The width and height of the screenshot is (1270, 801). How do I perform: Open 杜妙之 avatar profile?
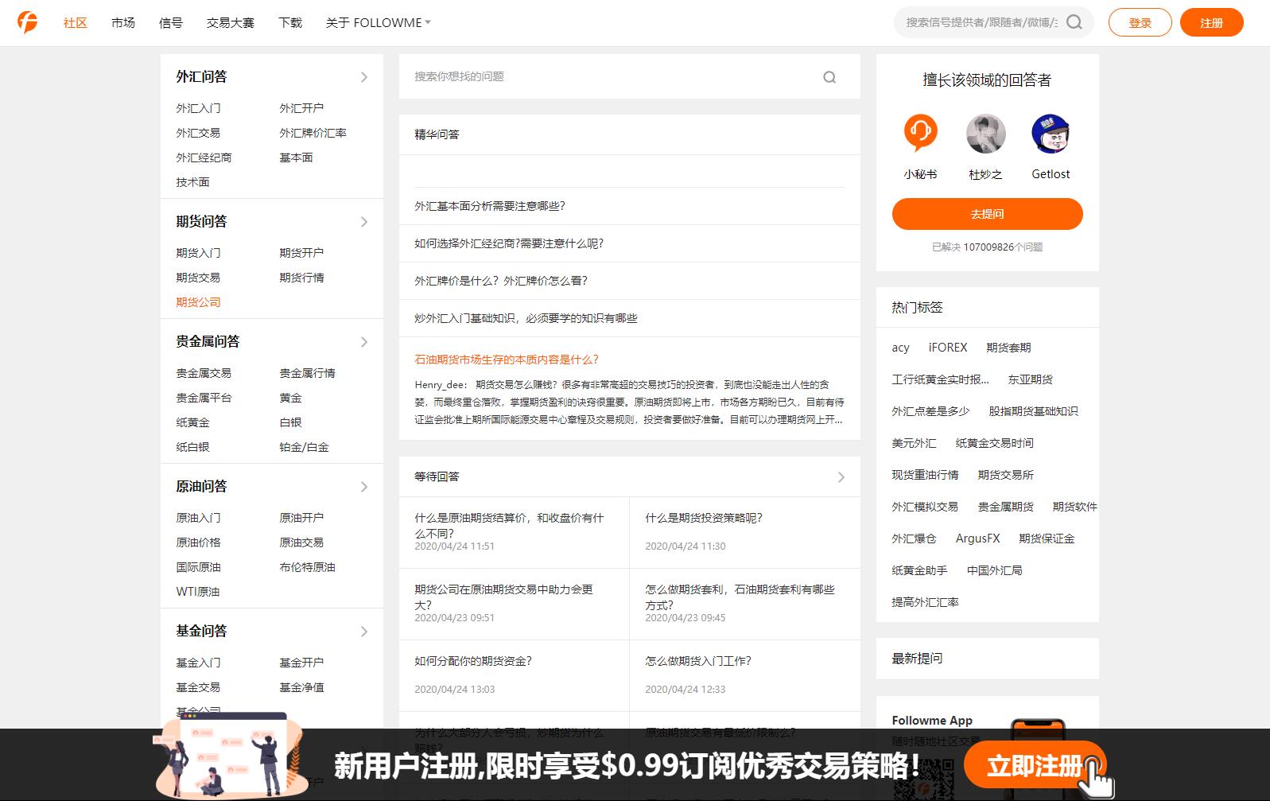coord(985,133)
